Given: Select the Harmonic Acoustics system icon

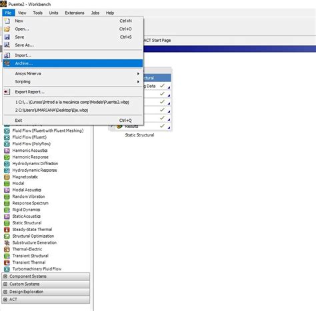Looking at the screenshot, I should [x=7, y=151].
